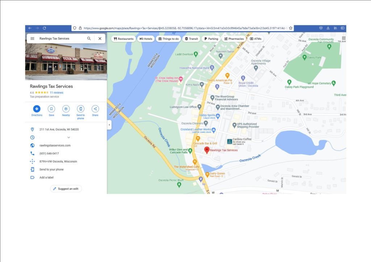
Task: Click the Nasreen Salon marker
Action: 221,56
